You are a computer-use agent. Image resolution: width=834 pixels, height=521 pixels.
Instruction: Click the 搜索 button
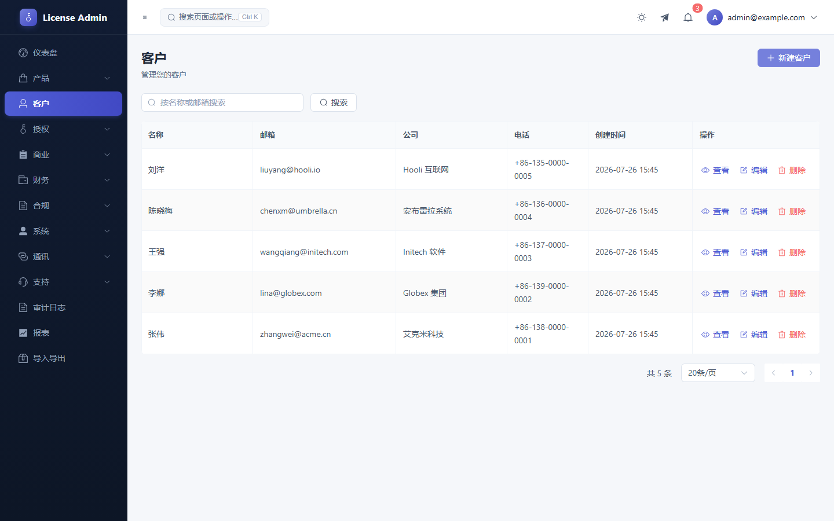[334, 102]
